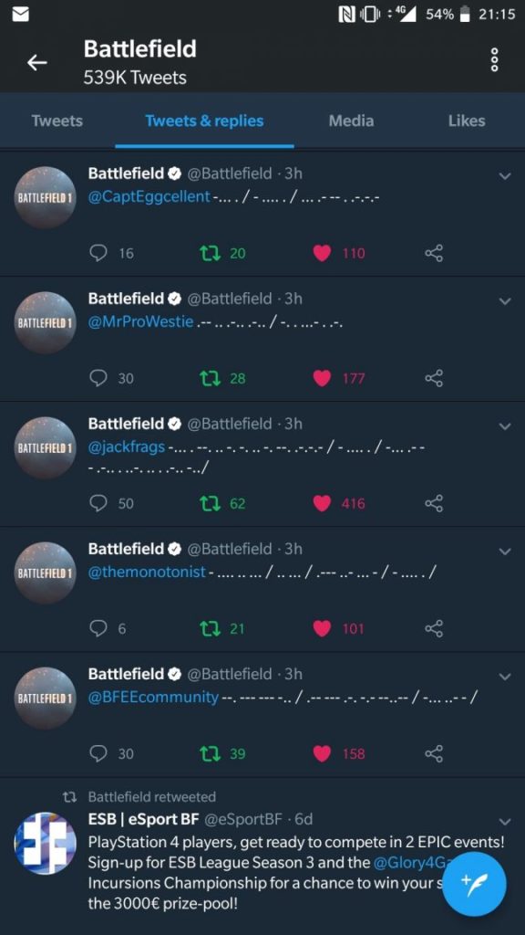The image size is (525, 935).
Task: Tap the compose new tweet floating button
Action: coord(474,884)
